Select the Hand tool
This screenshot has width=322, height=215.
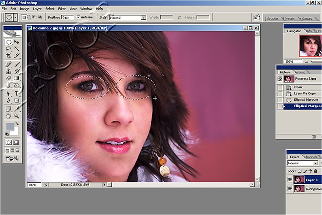coord(8,116)
